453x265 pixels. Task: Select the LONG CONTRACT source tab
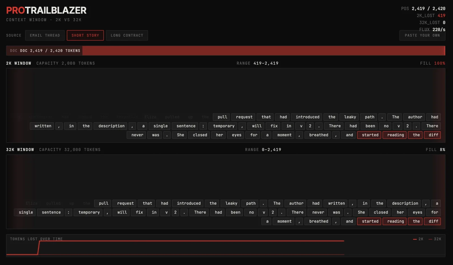(x=127, y=35)
